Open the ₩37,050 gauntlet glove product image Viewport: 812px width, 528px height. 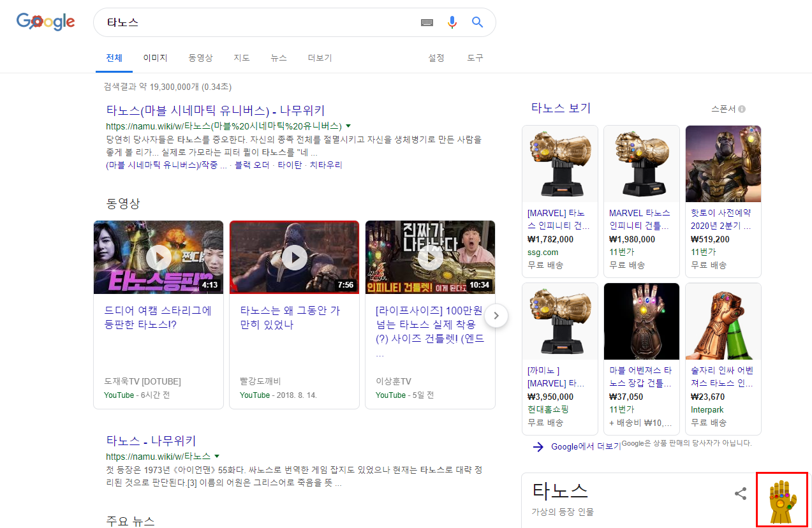(642, 321)
